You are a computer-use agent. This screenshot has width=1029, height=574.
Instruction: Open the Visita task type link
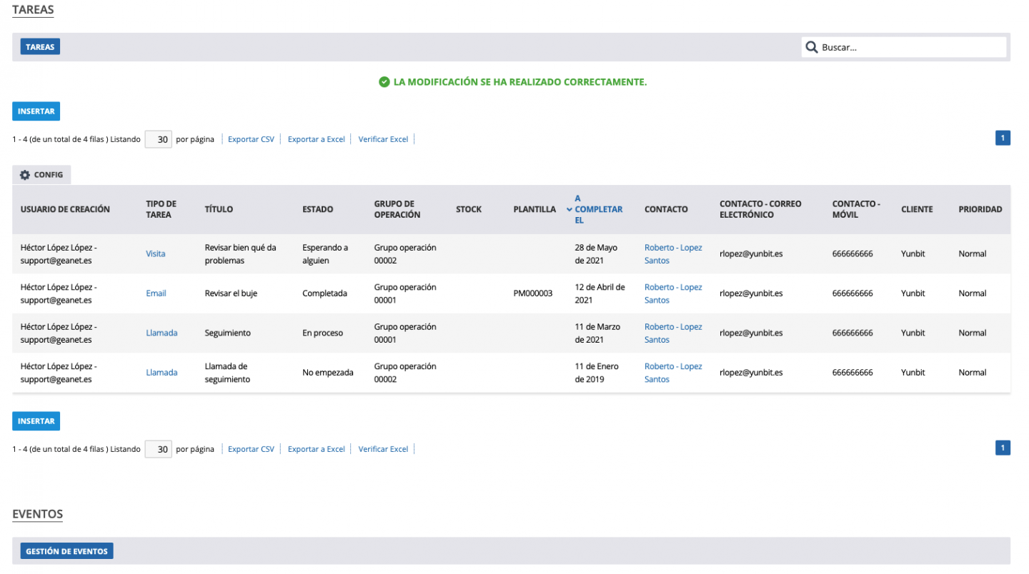tap(155, 253)
